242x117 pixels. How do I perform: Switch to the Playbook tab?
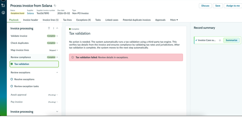coord(14,20)
